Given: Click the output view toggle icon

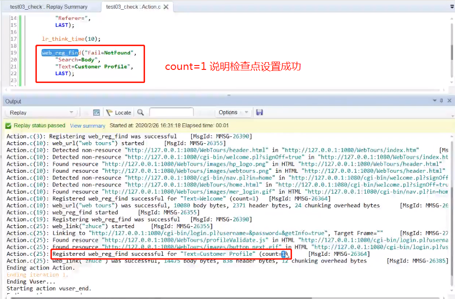Looking at the screenshot, I should click(x=97, y=113).
